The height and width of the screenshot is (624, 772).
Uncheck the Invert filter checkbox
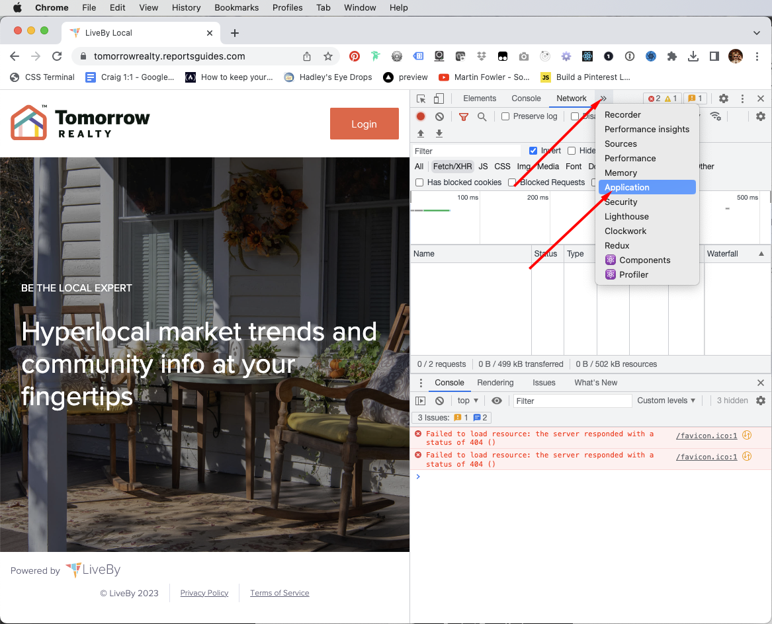pyautogui.click(x=533, y=151)
